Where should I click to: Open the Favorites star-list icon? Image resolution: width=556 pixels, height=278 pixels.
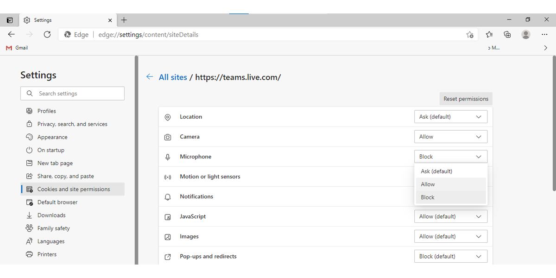coord(489,34)
